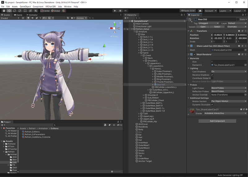Image resolution: width=248 pixels, height=177 pixels.
Task: Click prefab Select button
Action: (217, 27)
